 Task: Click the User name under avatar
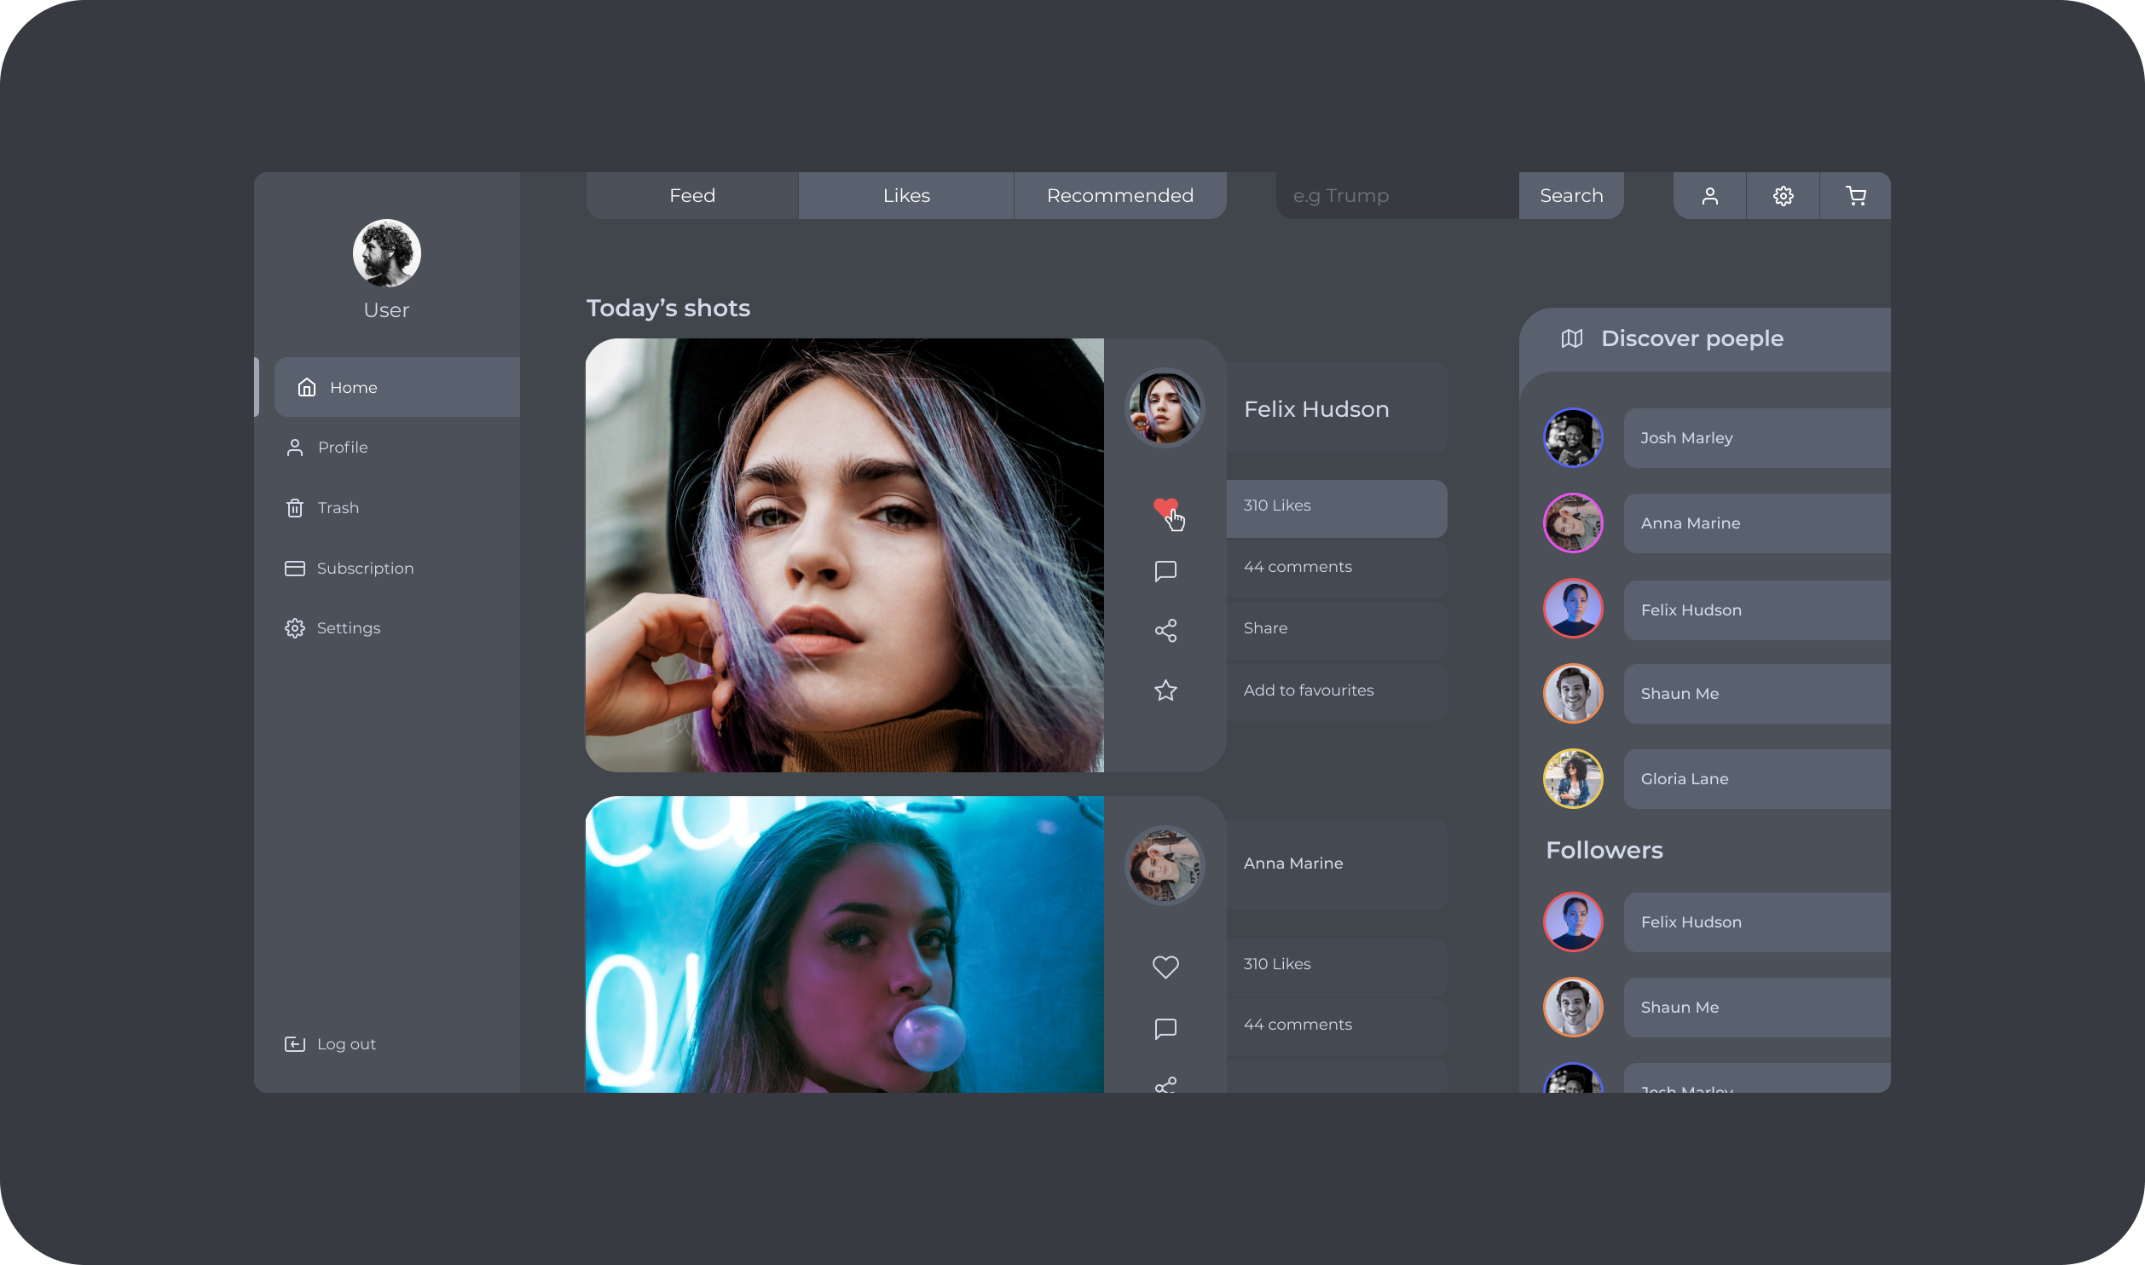click(386, 310)
